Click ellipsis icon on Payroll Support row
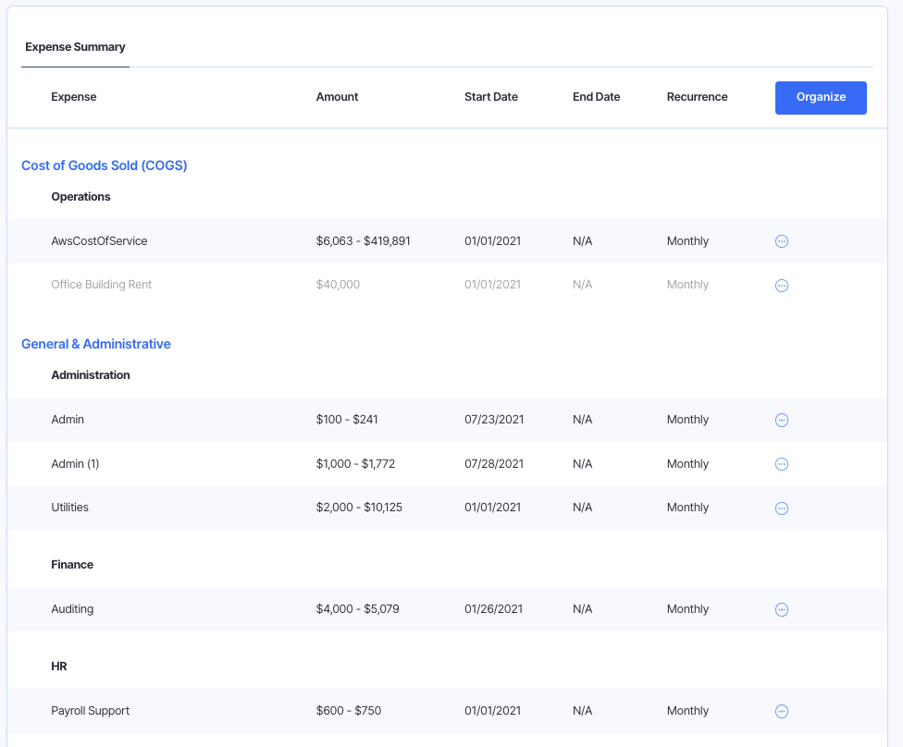The height and width of the screenshot is (747, 903). coord(781,711)
